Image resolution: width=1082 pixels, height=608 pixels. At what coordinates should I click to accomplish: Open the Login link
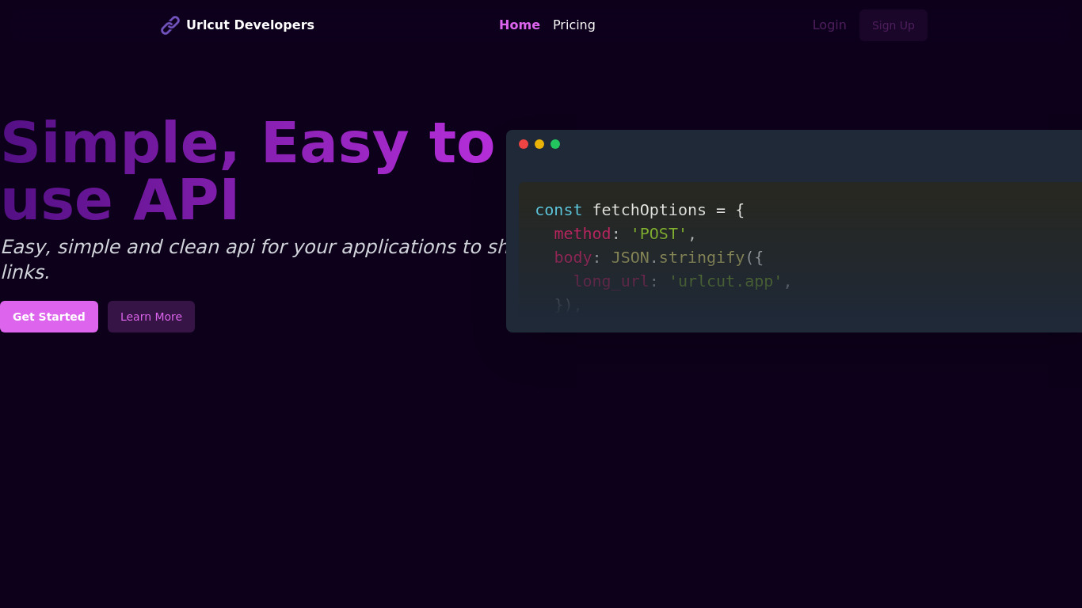[829, 25]
